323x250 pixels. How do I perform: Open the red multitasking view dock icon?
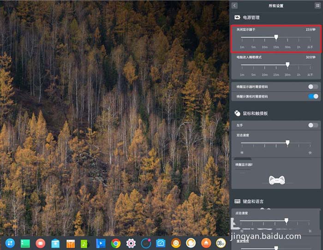41,243
